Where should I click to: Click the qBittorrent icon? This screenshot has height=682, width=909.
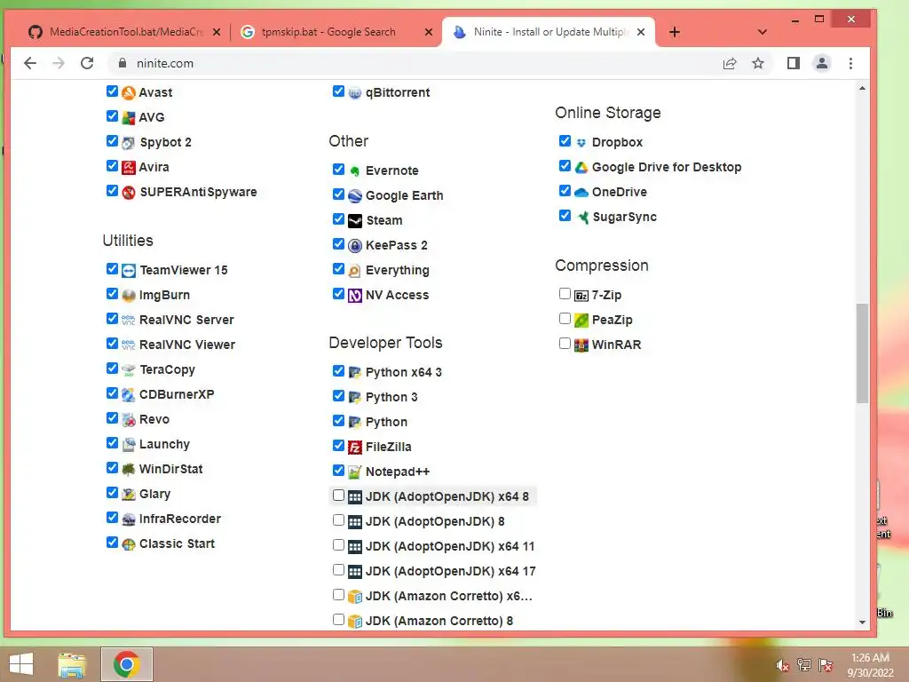click(354, 92)
